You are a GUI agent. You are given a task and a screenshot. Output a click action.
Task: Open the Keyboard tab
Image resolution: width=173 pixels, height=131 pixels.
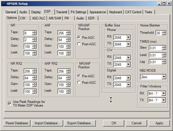pos(116,12)
